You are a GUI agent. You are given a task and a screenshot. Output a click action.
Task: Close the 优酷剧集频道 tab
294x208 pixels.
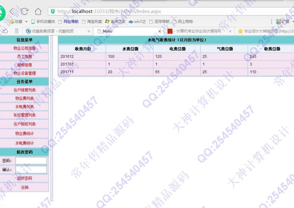click(89, 31)
